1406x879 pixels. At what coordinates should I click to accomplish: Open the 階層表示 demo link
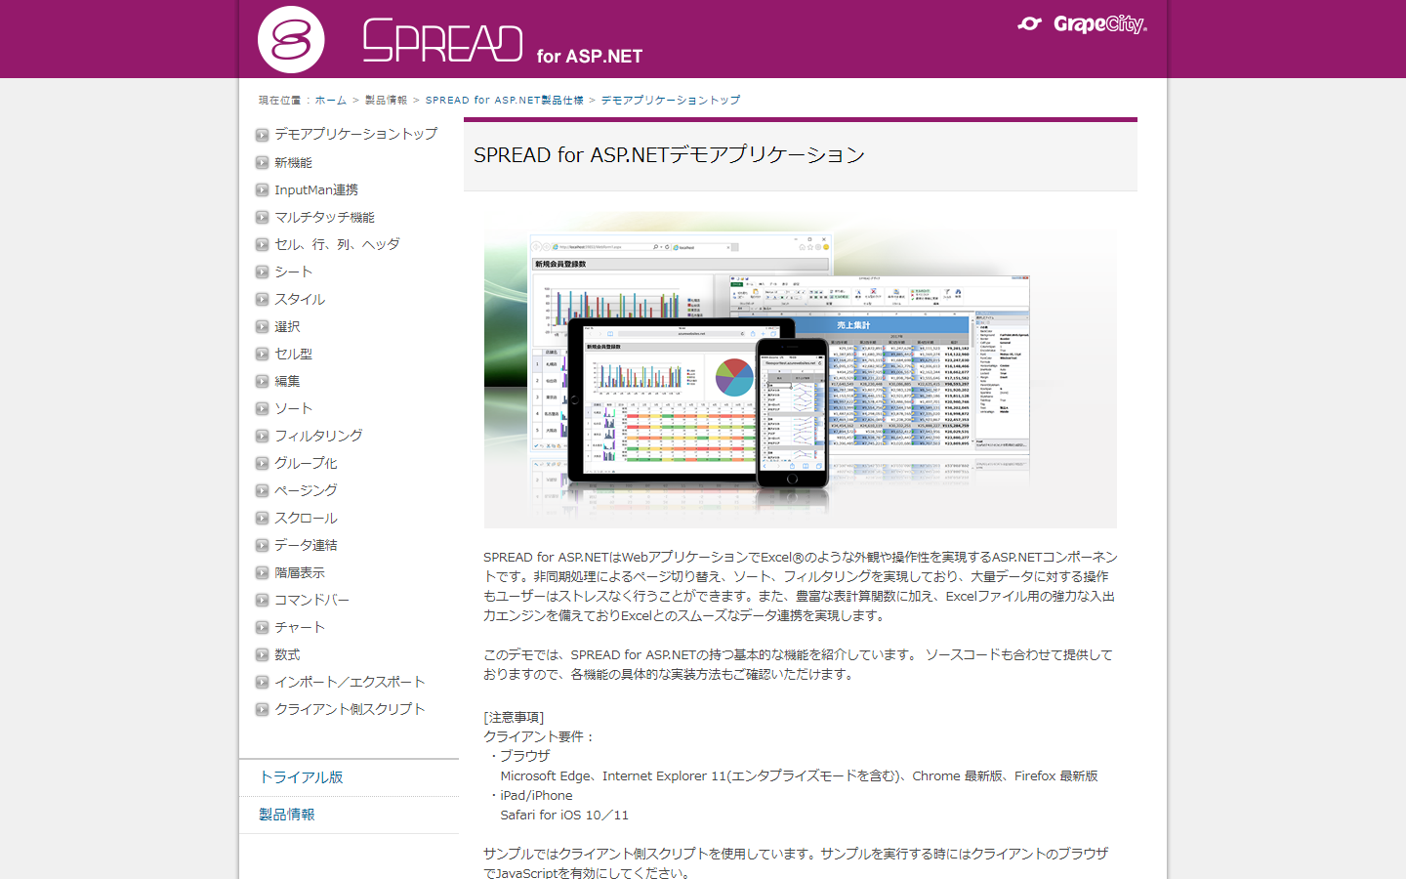pyautogui.click(x=300, y=572)
